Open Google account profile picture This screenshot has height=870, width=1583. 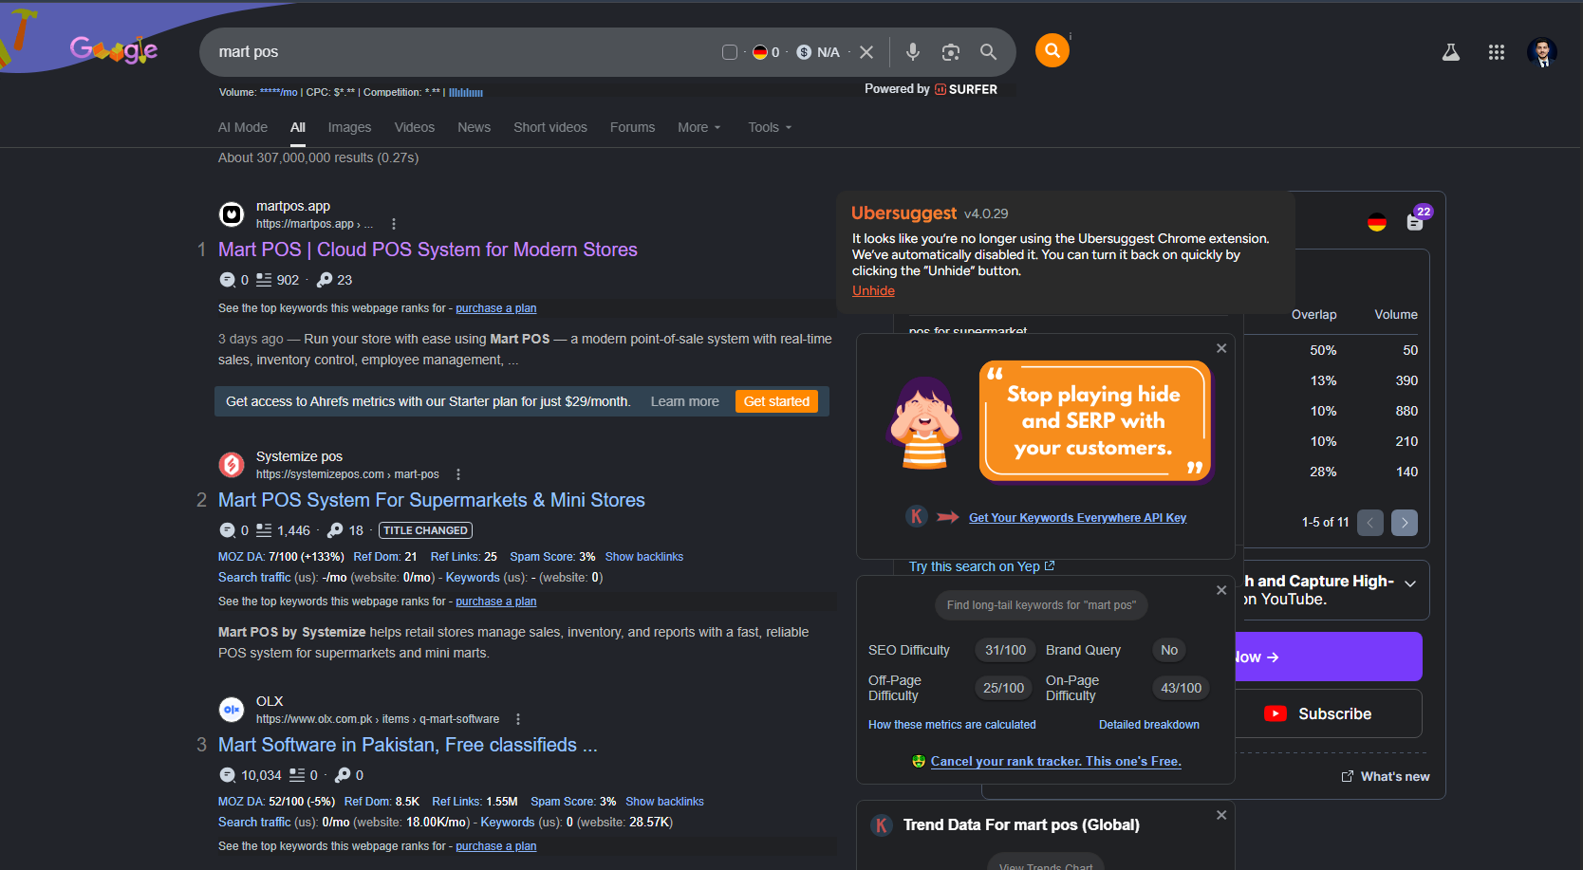click(1542, 52)
